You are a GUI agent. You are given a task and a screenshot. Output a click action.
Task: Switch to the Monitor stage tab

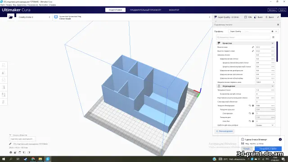tap(174, 10)
